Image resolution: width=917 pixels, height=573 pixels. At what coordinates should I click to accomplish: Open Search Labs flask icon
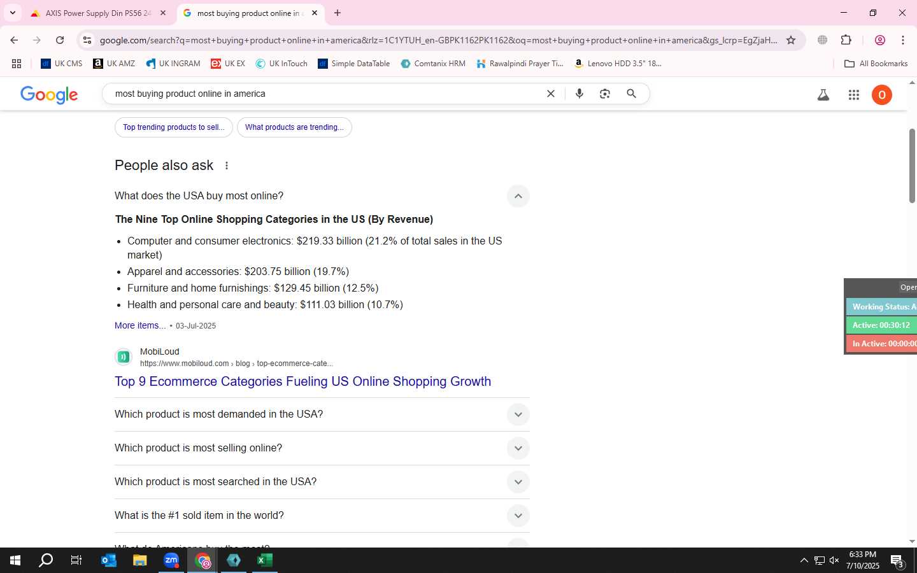823,95
